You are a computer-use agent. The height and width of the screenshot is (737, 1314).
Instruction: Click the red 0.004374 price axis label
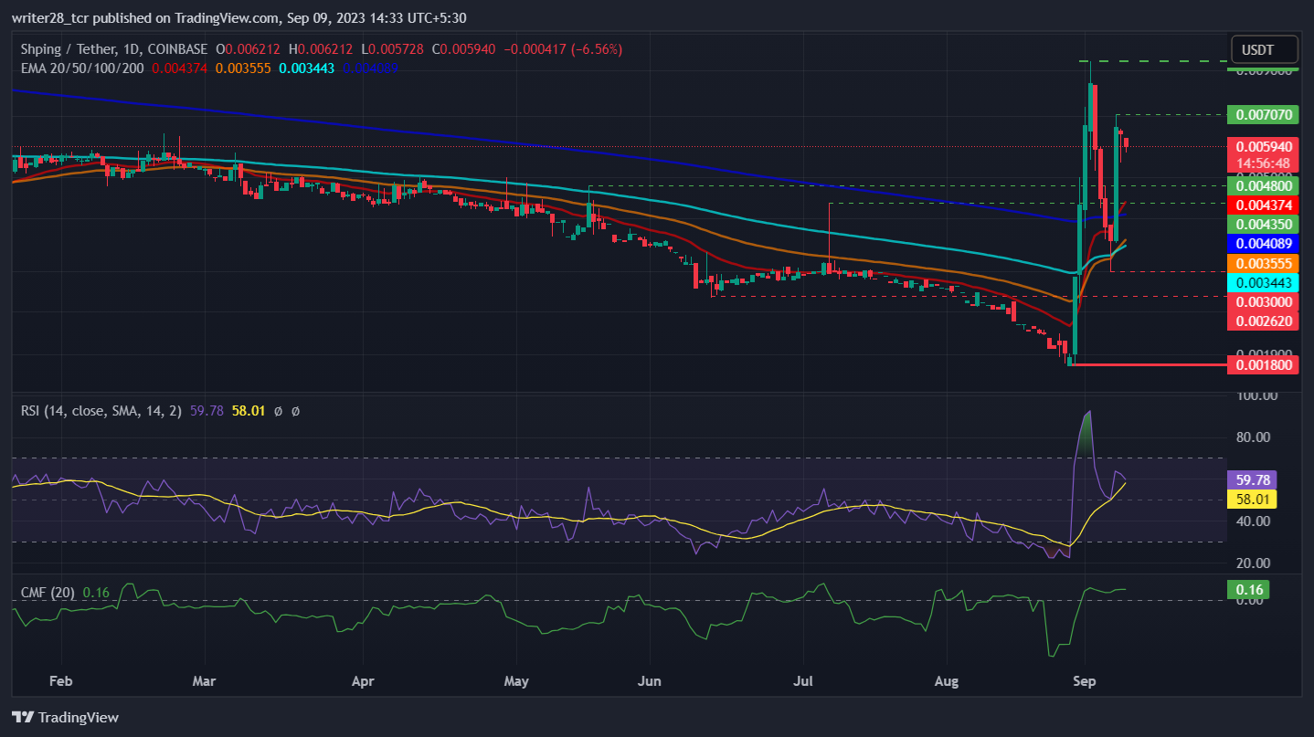[1262, 205]
